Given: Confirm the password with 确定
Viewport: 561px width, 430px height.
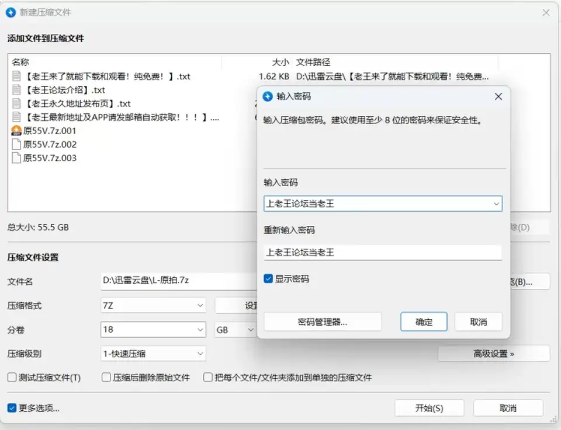Looking at the screenshot, I should (424, 322).
